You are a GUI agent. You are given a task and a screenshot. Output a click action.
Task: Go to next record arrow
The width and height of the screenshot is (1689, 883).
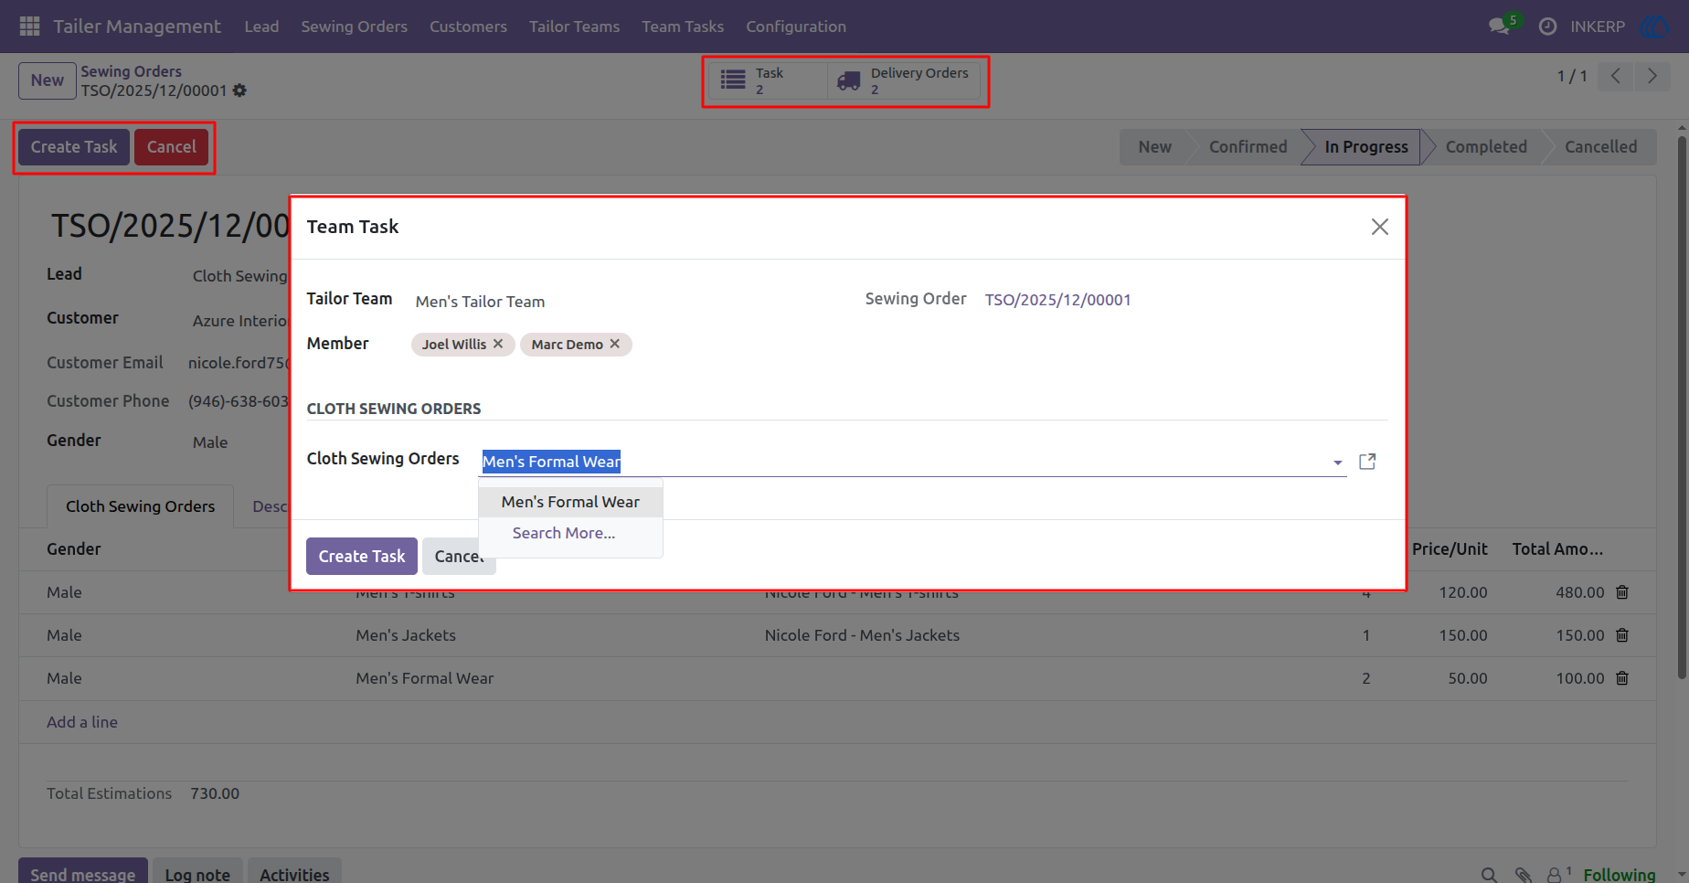[1652, 76]
